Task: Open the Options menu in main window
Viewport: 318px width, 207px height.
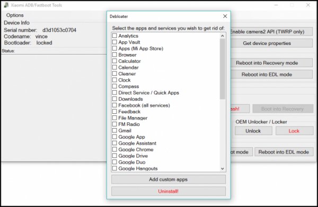Action: (x=15, y=15)
